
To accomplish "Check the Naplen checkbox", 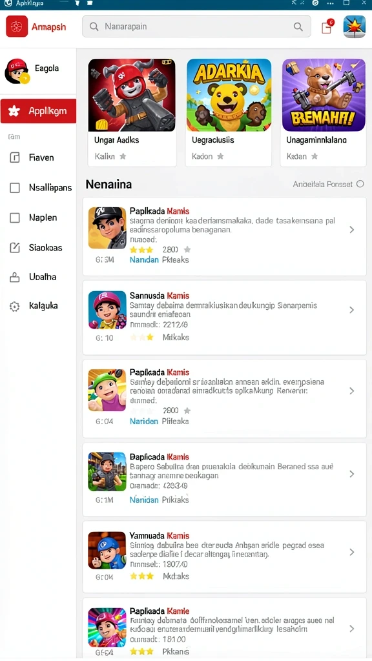I will (x=15, y=218).
